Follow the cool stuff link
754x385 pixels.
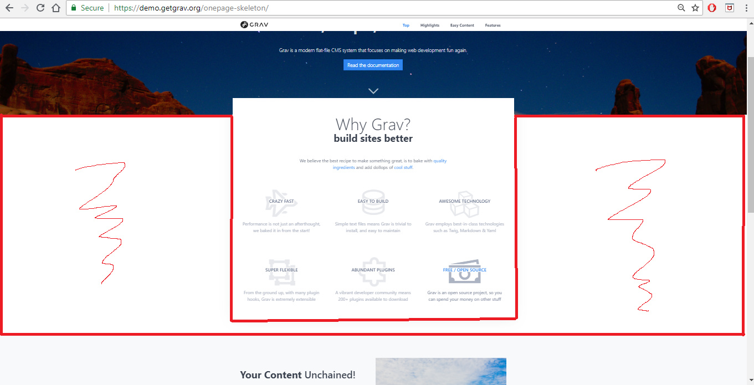[403, 167]
